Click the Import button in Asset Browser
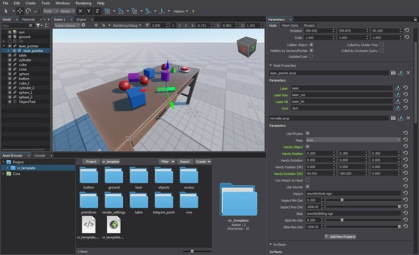 [x=185, y=161]
